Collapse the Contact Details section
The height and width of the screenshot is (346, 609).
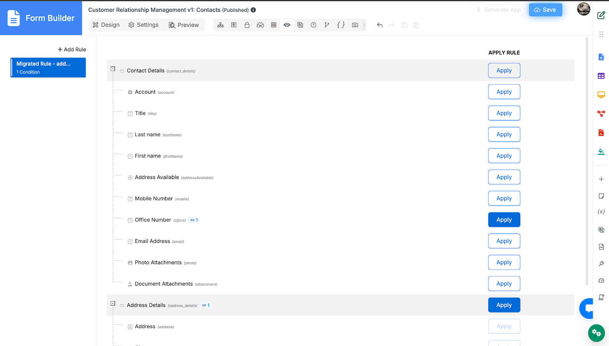pyautogui.click(x=113, y=69)
